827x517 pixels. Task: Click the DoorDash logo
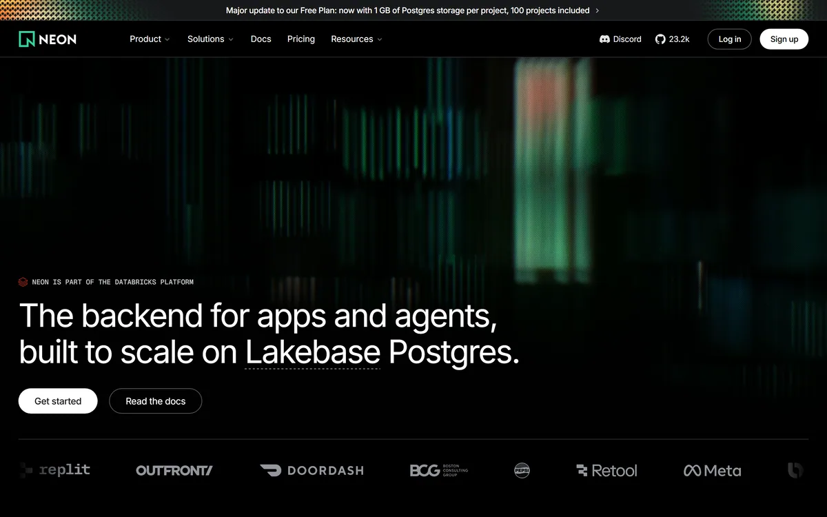pos(312,470)
